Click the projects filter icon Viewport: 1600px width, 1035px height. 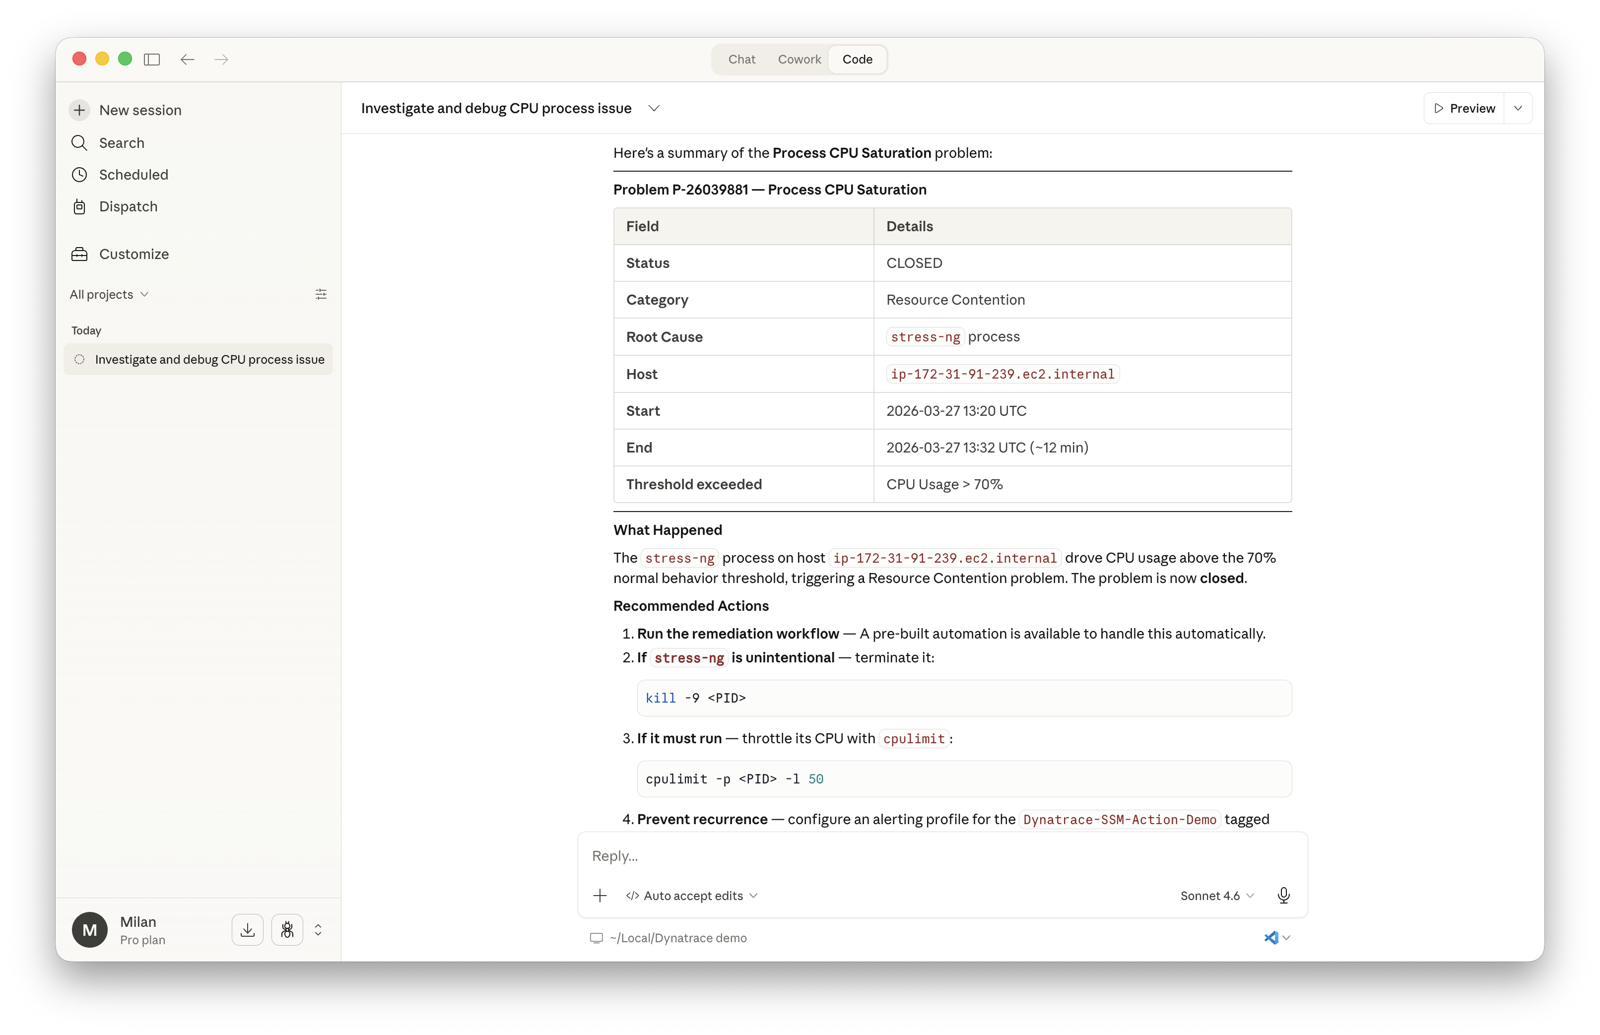click(x=321, y=294)
